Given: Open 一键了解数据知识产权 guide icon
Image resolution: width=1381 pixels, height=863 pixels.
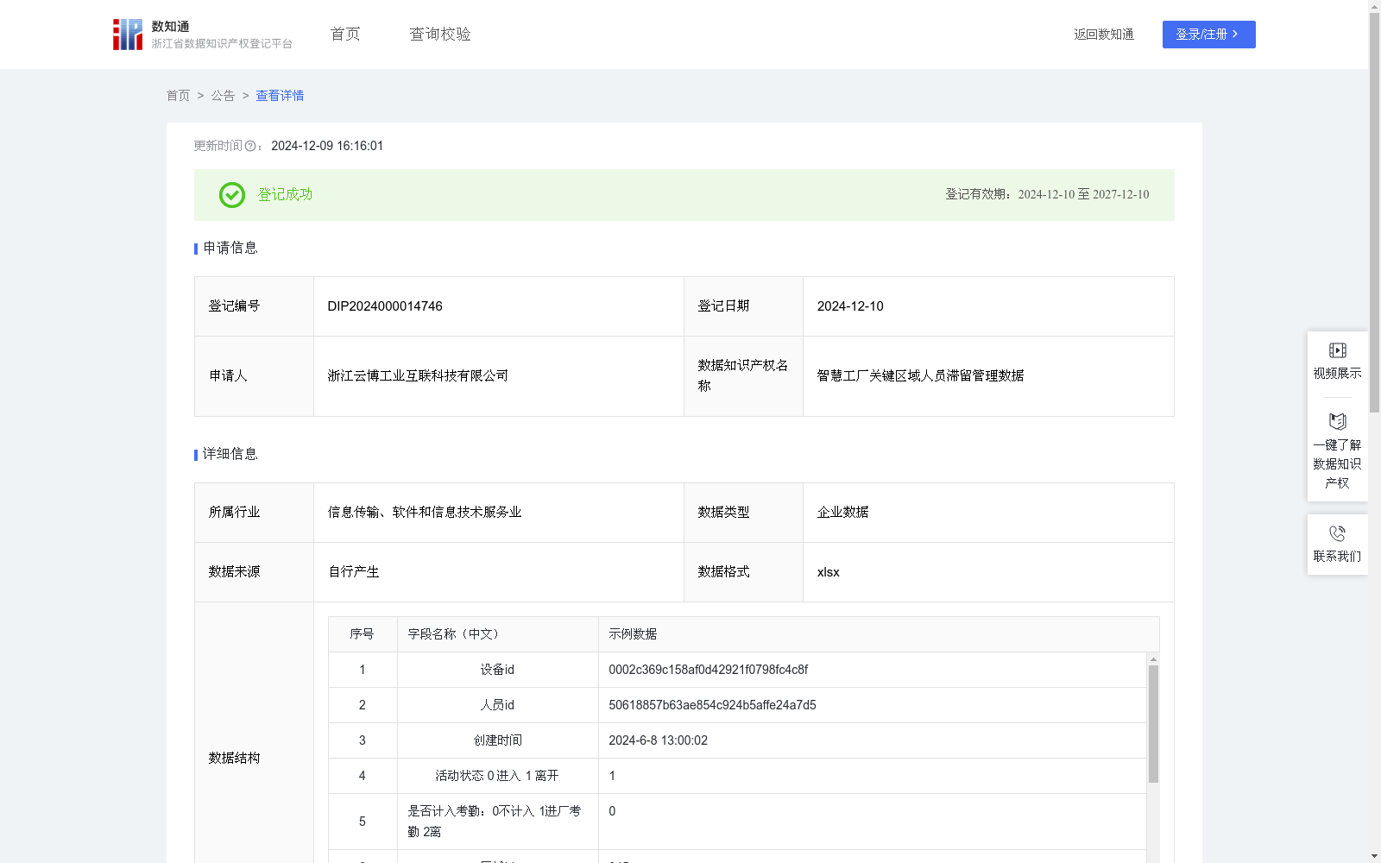Looking at the screenshot, I should click(1337, 422).
